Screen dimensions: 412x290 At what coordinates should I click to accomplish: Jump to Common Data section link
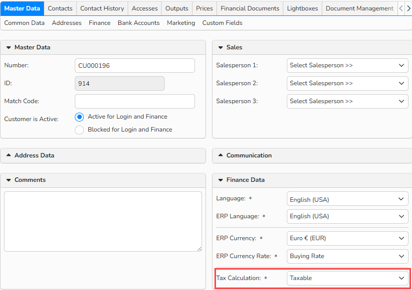pyautogui.click(x=24, y=23)
